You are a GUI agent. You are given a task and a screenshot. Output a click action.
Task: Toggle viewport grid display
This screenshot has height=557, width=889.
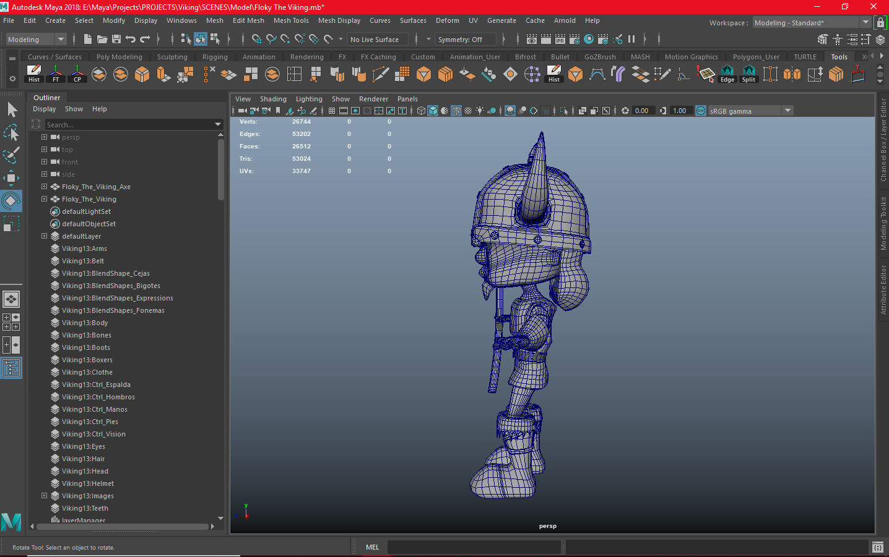click(x=332, y=111)
